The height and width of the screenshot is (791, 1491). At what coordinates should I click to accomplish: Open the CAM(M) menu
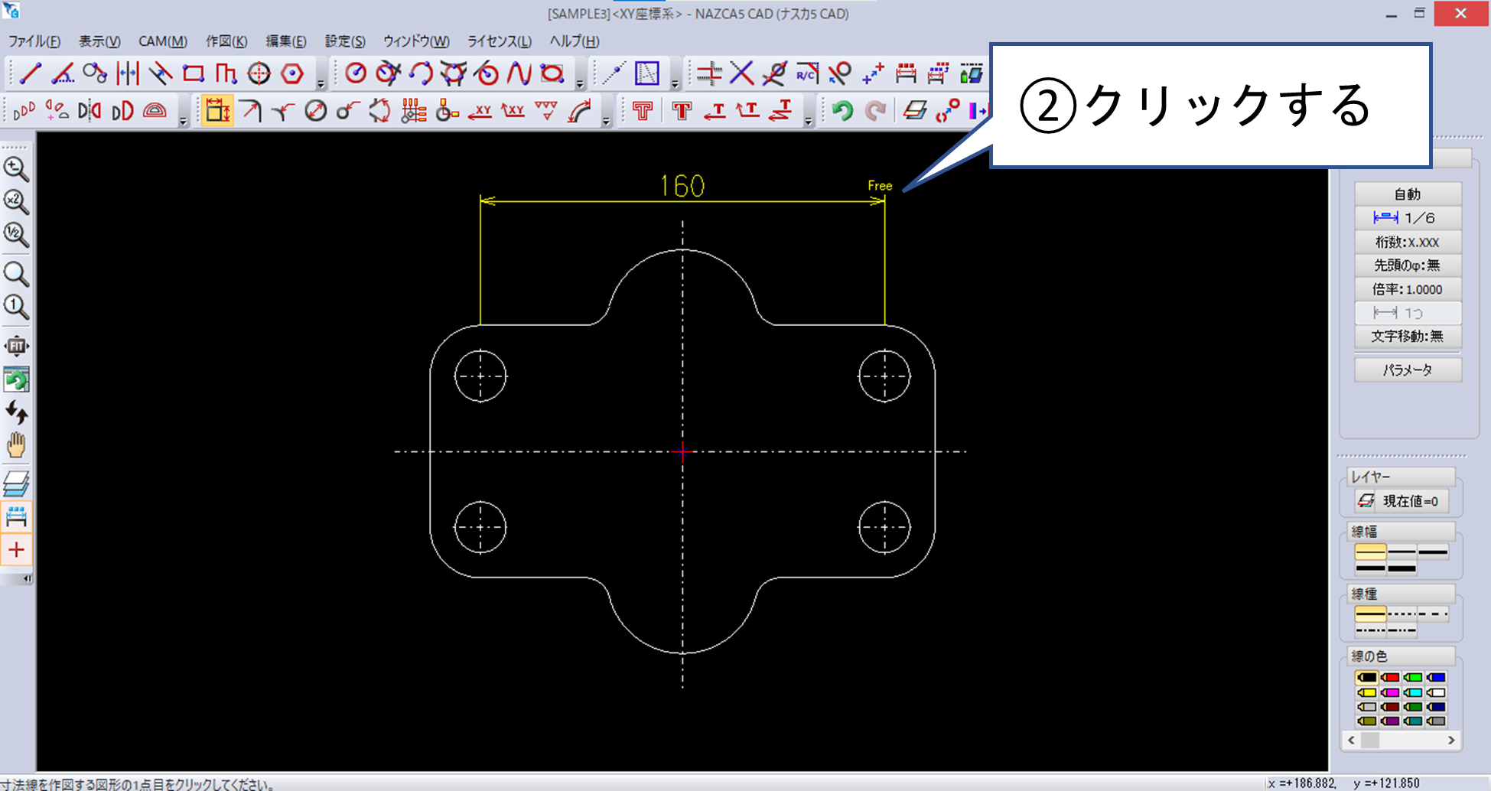tap(163, 41)
